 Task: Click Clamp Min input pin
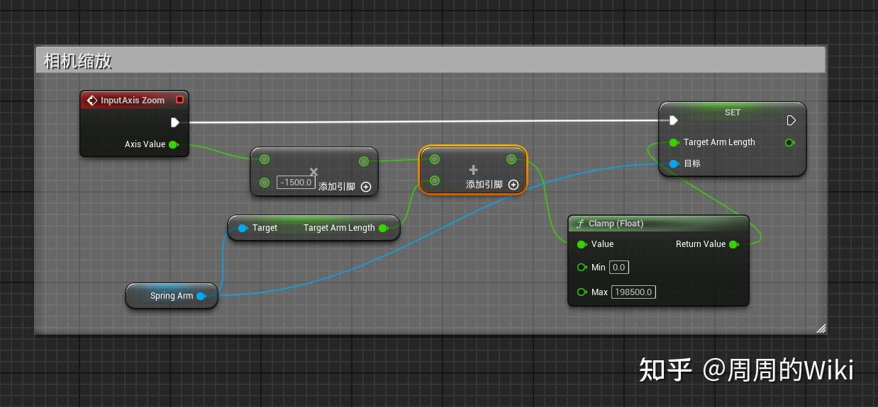coord(582,268)
